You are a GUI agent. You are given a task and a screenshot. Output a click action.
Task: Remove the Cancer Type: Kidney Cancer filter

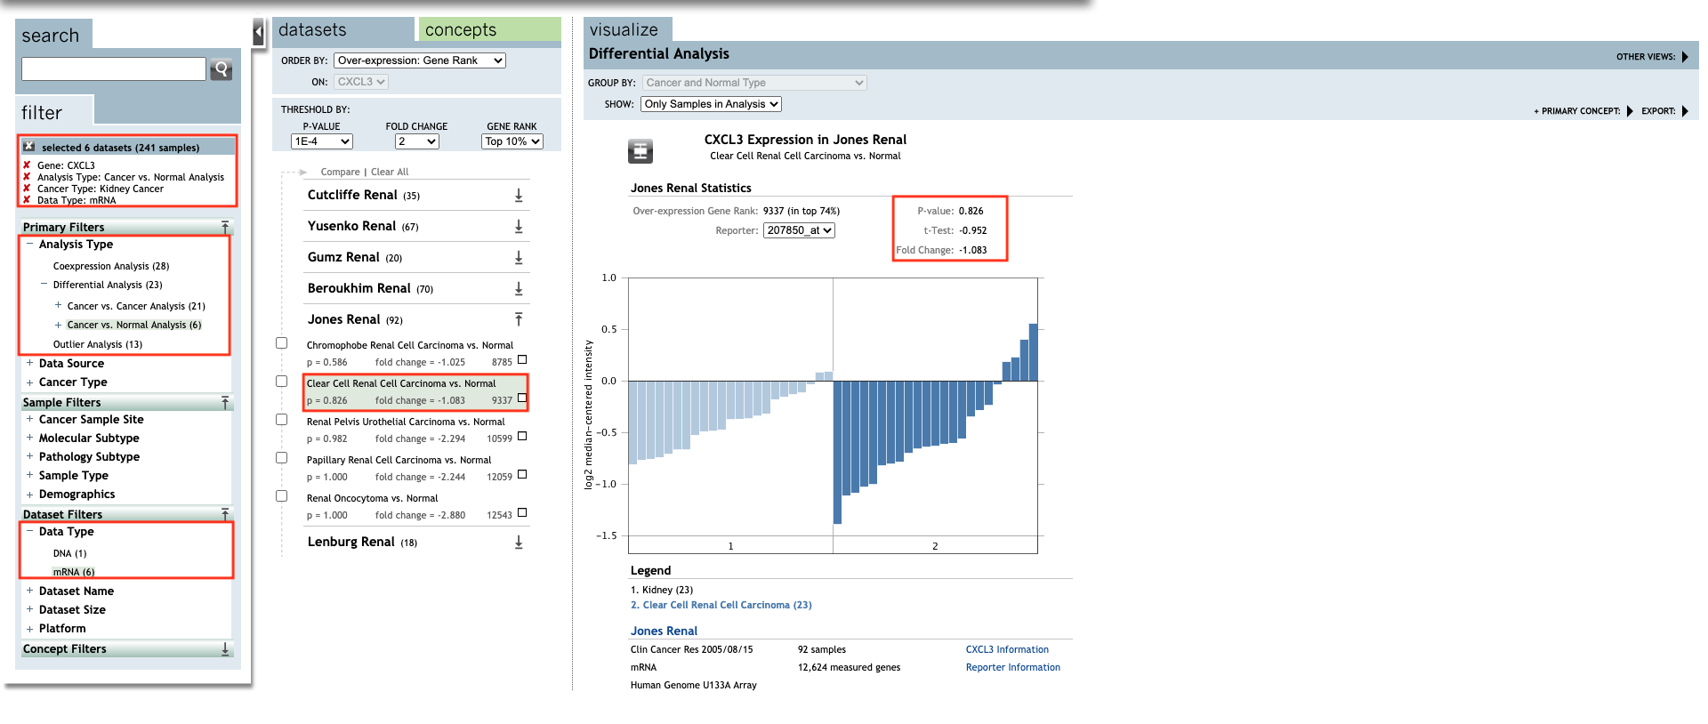coord(27,189)
